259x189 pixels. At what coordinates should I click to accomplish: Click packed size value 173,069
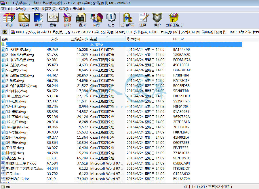click(x=81, y=179)
